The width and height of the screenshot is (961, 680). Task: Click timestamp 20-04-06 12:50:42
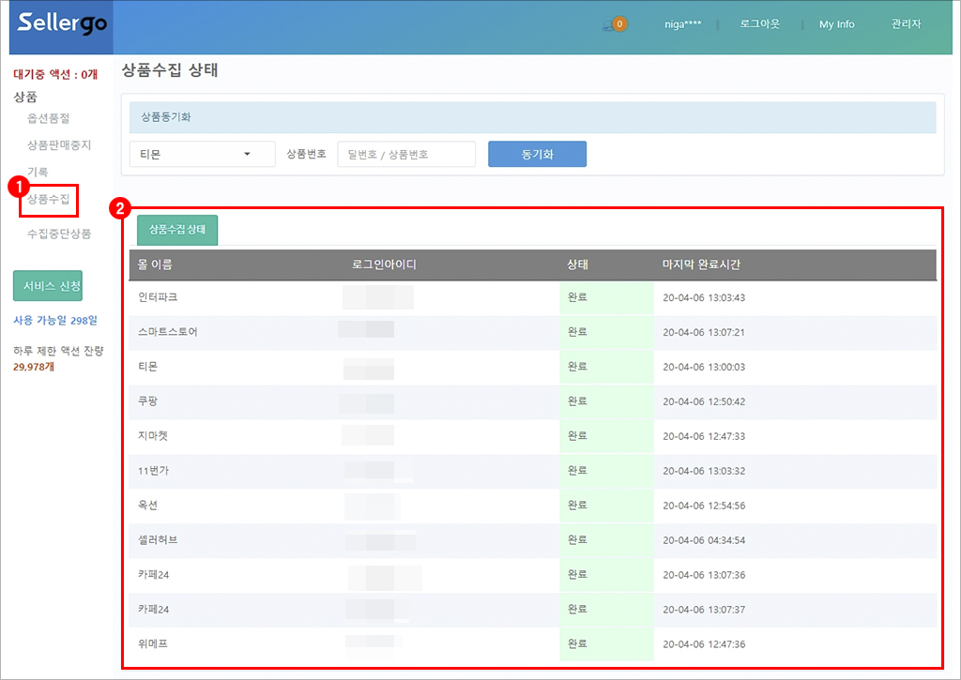[x=704, y=401]
